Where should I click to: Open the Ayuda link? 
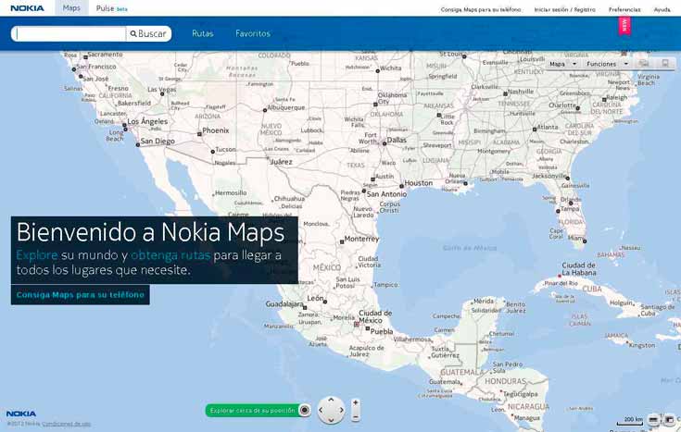coord(662,9)
